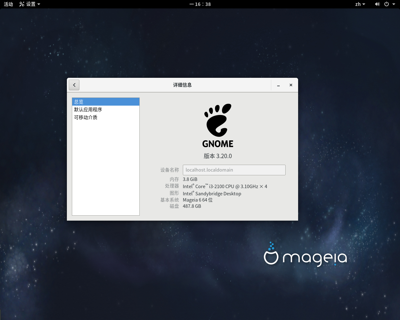Minimize the 详细信息 window
This screenshot has width=400, height=320.
pyautogui.click(x=278, y=85)
